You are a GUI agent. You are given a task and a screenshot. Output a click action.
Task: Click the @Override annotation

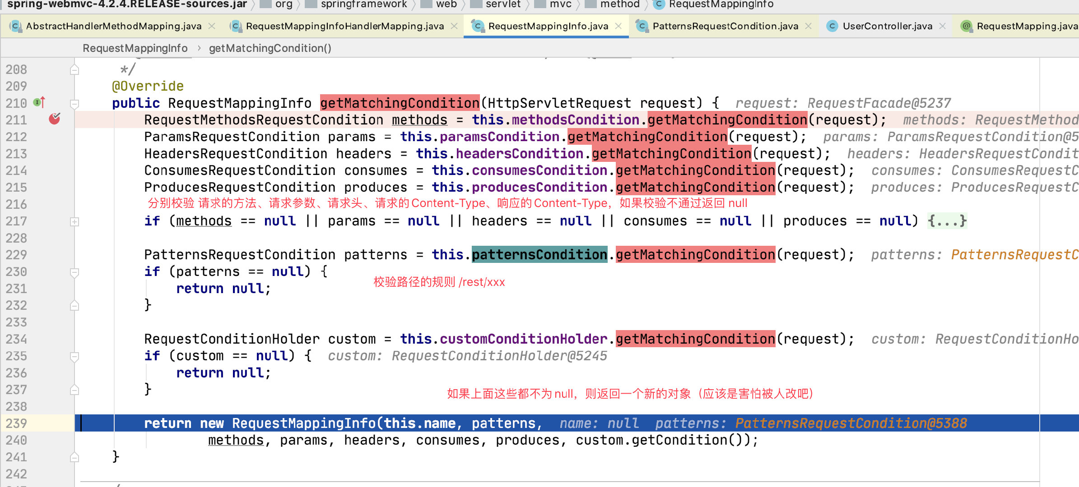148,86
